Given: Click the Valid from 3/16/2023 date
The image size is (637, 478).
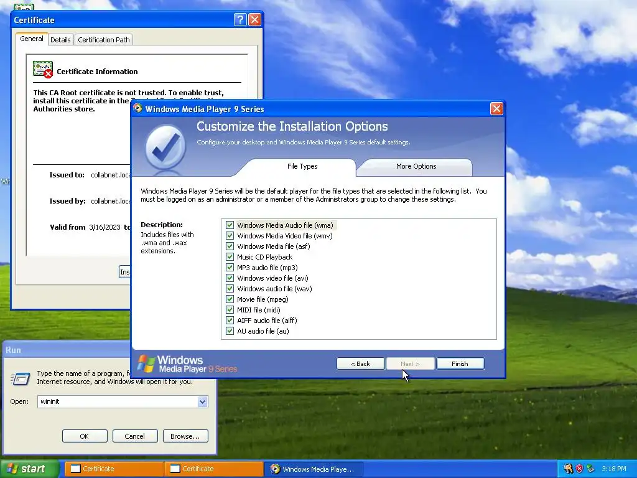Looking at the screenshot, I should coord(105,227).
